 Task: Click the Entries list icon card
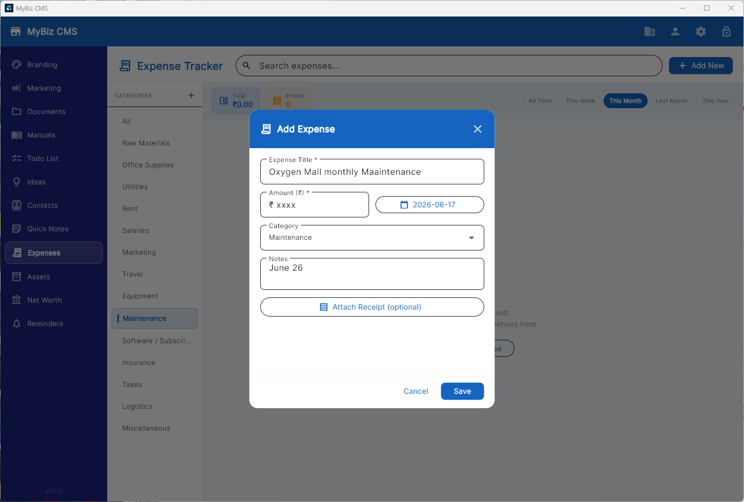288,101
